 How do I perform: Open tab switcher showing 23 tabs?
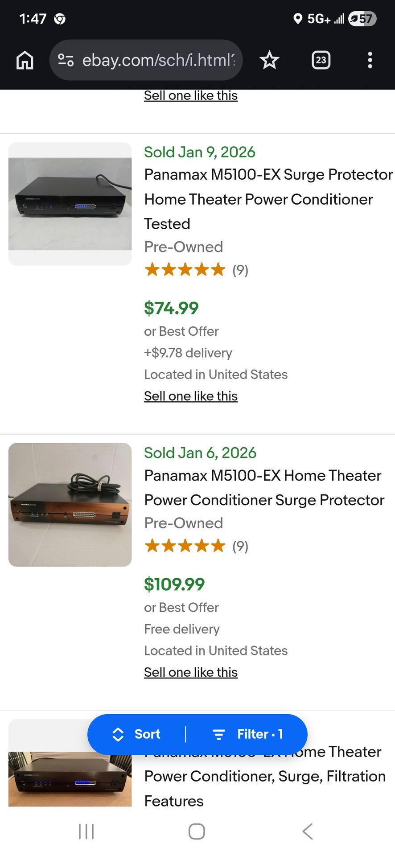pyautogui.click(x=321, y=60)
